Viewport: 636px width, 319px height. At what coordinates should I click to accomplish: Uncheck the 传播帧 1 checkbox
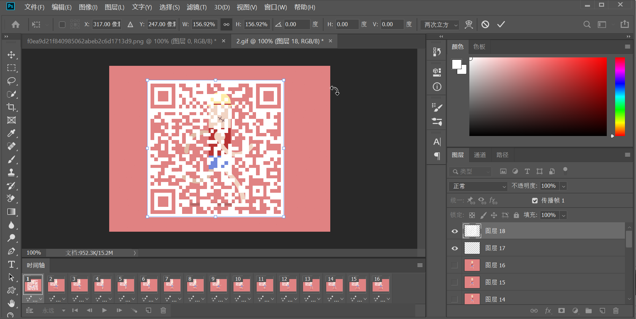(535, 200)
